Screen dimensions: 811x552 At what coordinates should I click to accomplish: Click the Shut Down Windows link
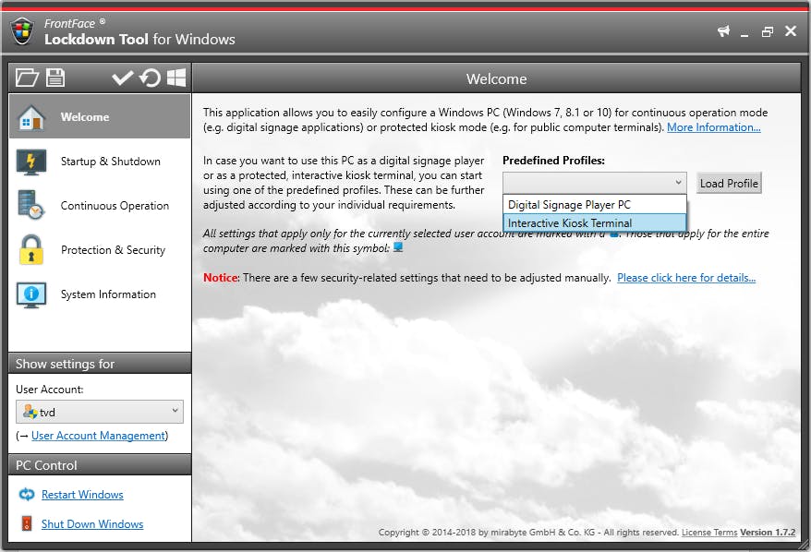[x=92, y=524]
